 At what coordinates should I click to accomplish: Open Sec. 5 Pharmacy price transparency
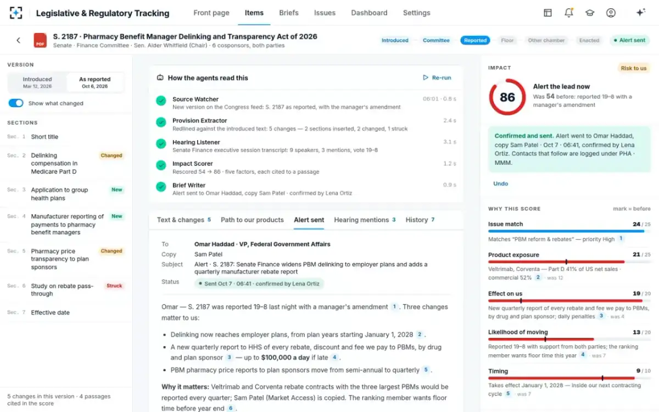coord(66,259)
